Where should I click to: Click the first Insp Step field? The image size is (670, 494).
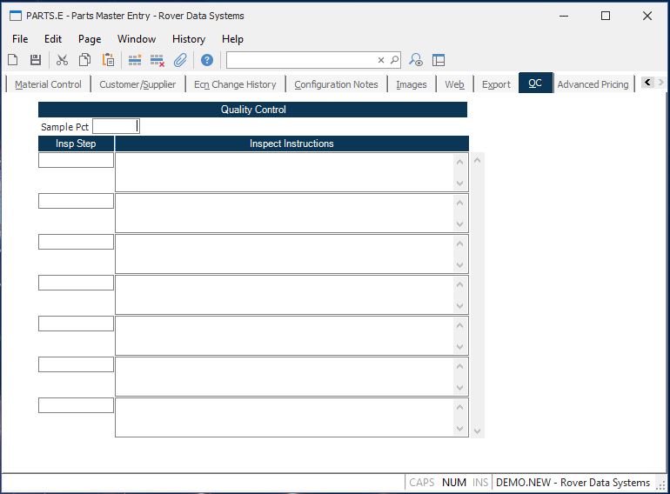[x=76, y=160]
